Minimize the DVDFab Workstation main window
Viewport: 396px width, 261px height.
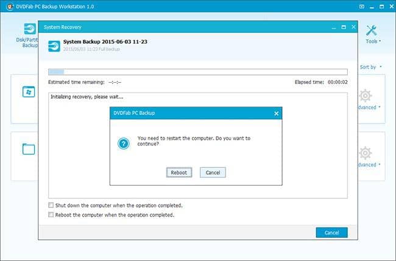(x=372, y=7)
